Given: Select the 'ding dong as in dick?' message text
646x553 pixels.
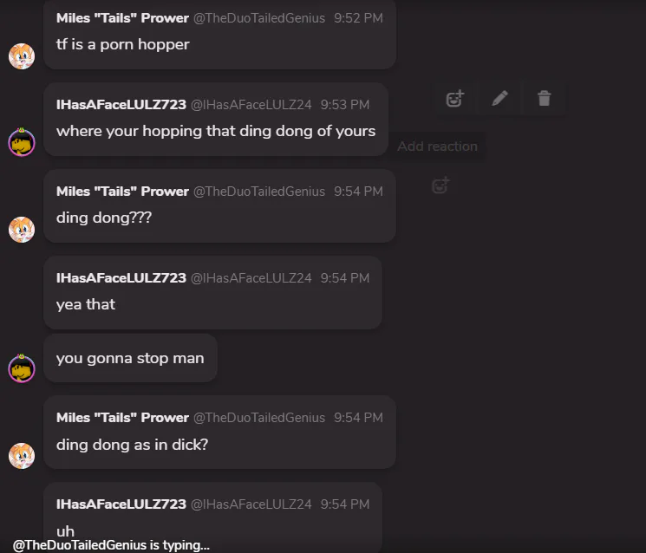Looking at the screenshot, I should (x=133, y=445).
